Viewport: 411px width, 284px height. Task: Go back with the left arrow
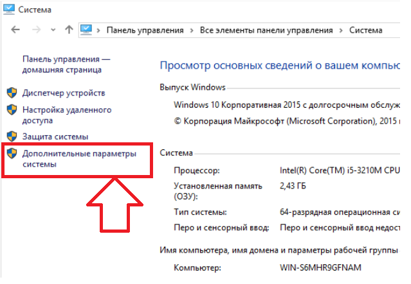[15, 29]
